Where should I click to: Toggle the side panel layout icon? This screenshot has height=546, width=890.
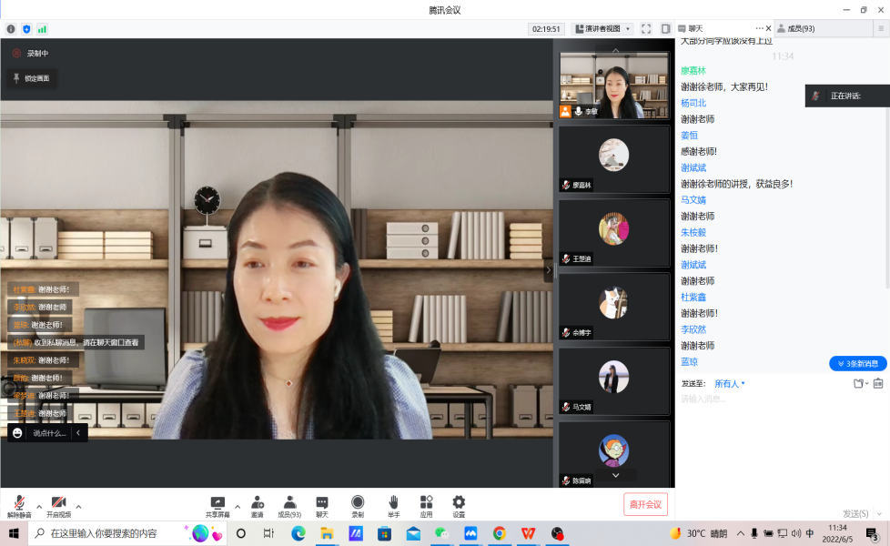pyautogui.click(x=665, y=29)
